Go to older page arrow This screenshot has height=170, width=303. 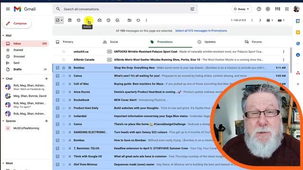pyautogui.click(x=260, y=20)
